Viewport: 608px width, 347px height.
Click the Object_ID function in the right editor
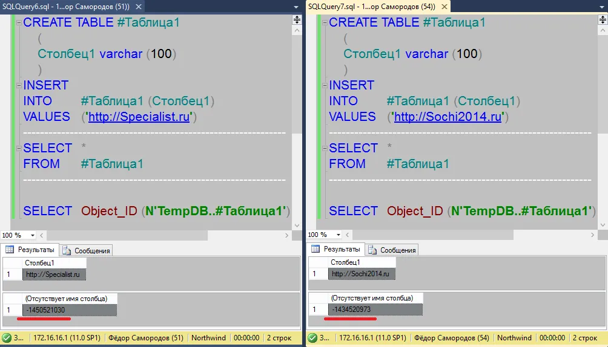(x=415, y=210)
